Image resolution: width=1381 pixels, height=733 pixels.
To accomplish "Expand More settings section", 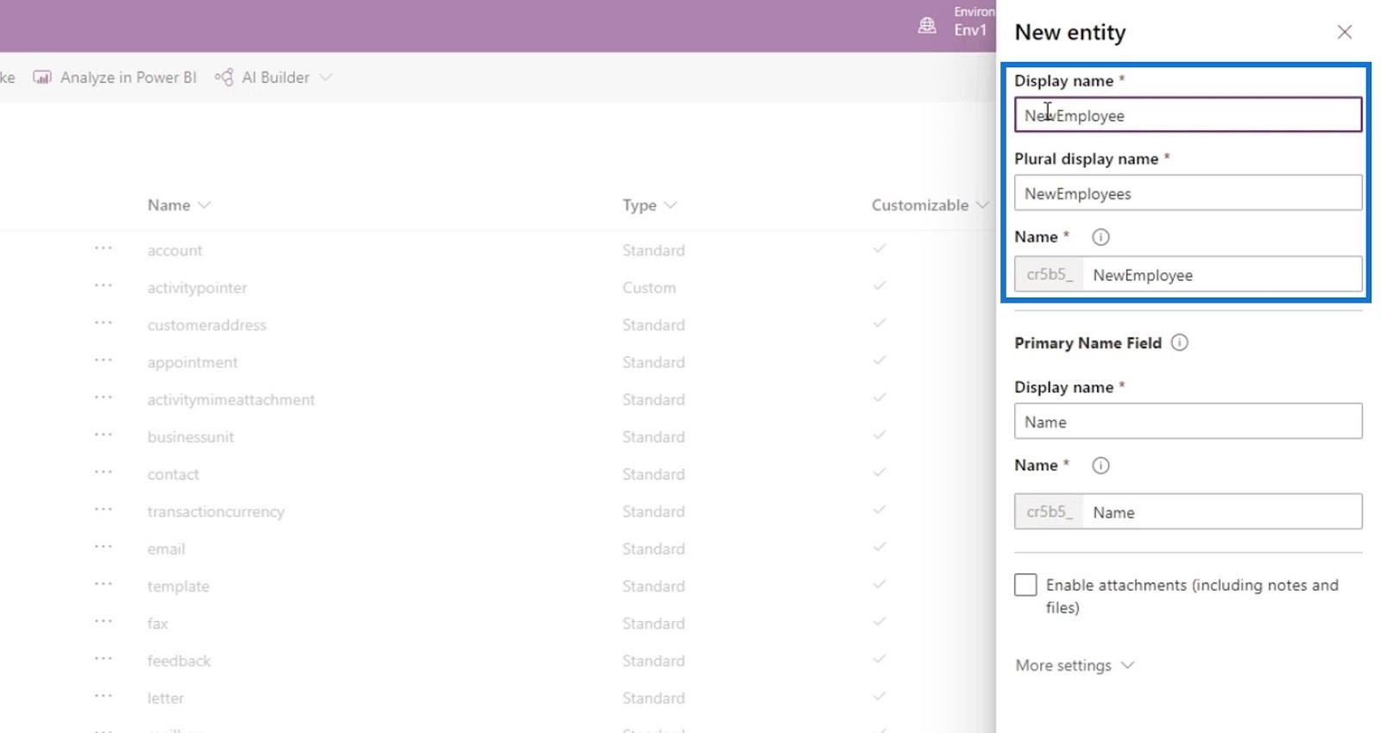I will (x=1075, y=665).
